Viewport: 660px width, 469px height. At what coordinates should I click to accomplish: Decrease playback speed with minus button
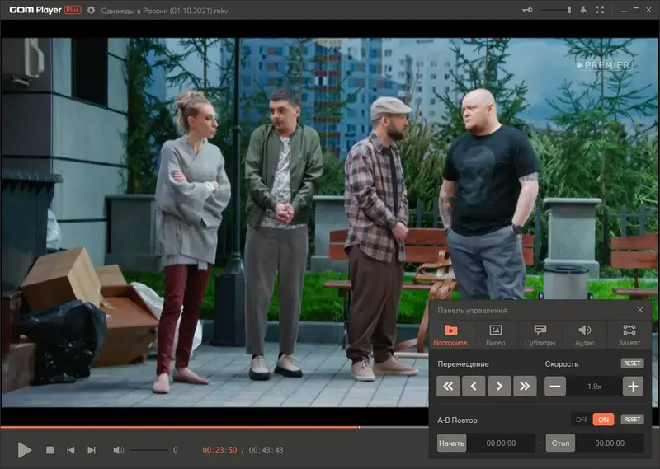pos(555,386)
